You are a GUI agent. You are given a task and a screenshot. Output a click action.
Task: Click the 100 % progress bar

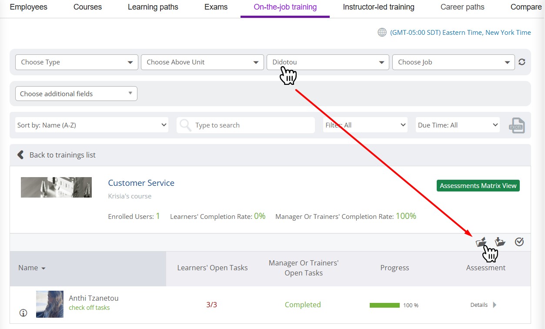click(385, 305)
